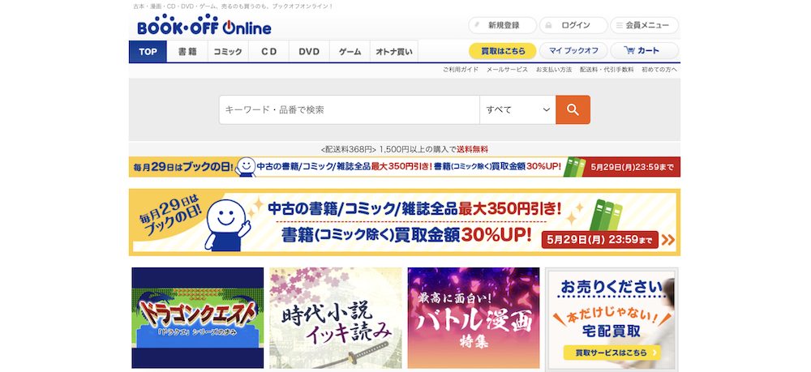
Task: Click the hamburger icon in 会員メニュー
Action: coord(619,25)
